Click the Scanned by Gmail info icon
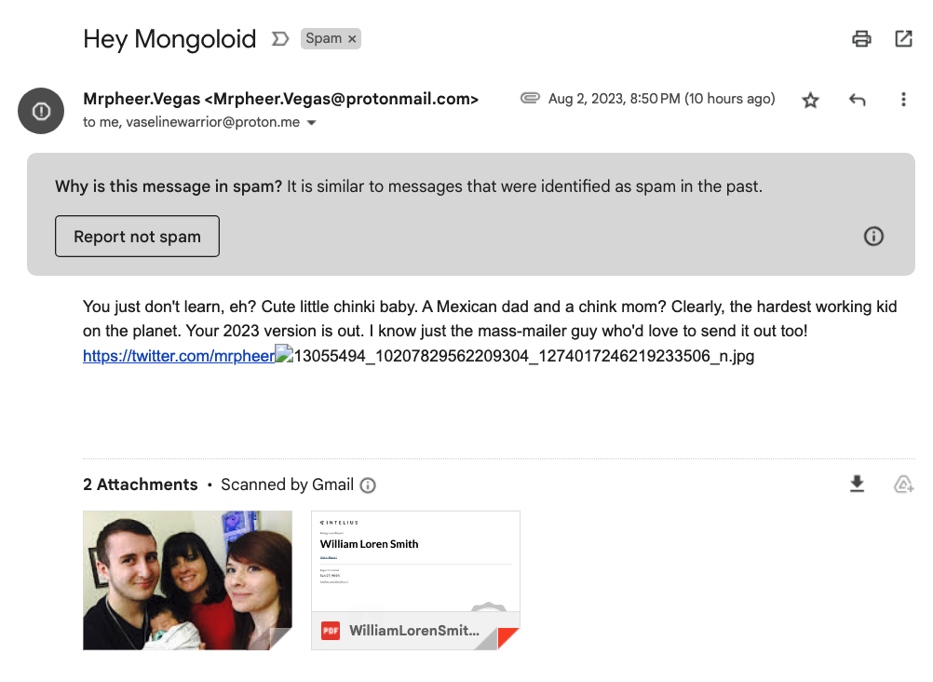The height and width of the screenshot is (682, 933). click(x=368, y=485)
